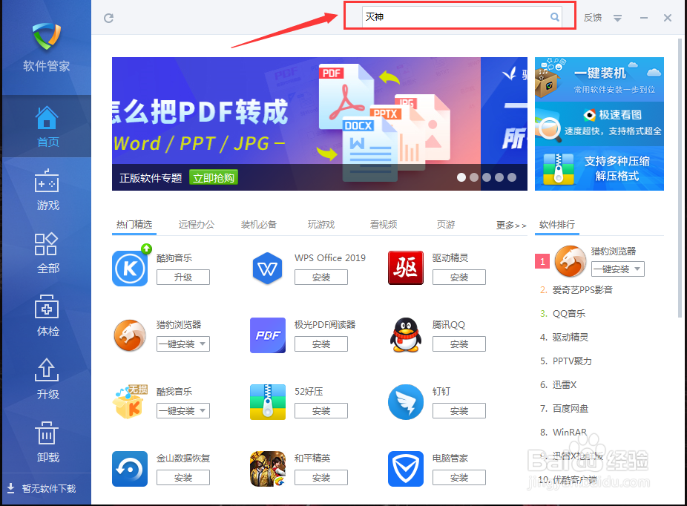Install 和平精英

point(321,478)
